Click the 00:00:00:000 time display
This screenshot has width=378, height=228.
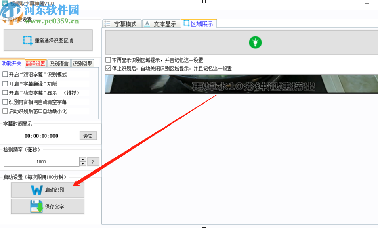click(41, 136)
